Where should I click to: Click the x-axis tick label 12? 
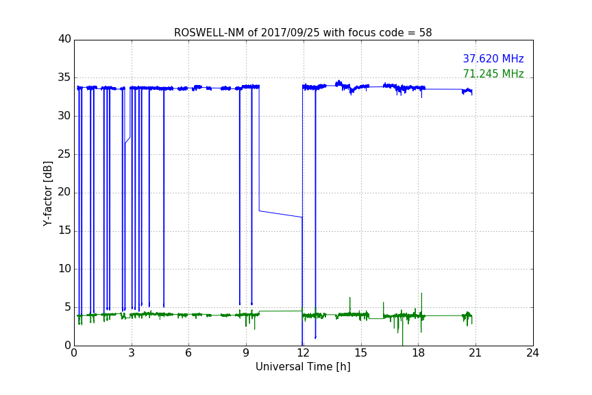coord(303,353)
